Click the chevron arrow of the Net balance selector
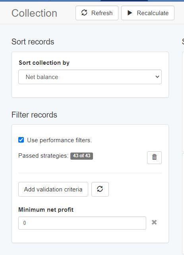Screen dimensions: 184x255 [x=157, y=77]
